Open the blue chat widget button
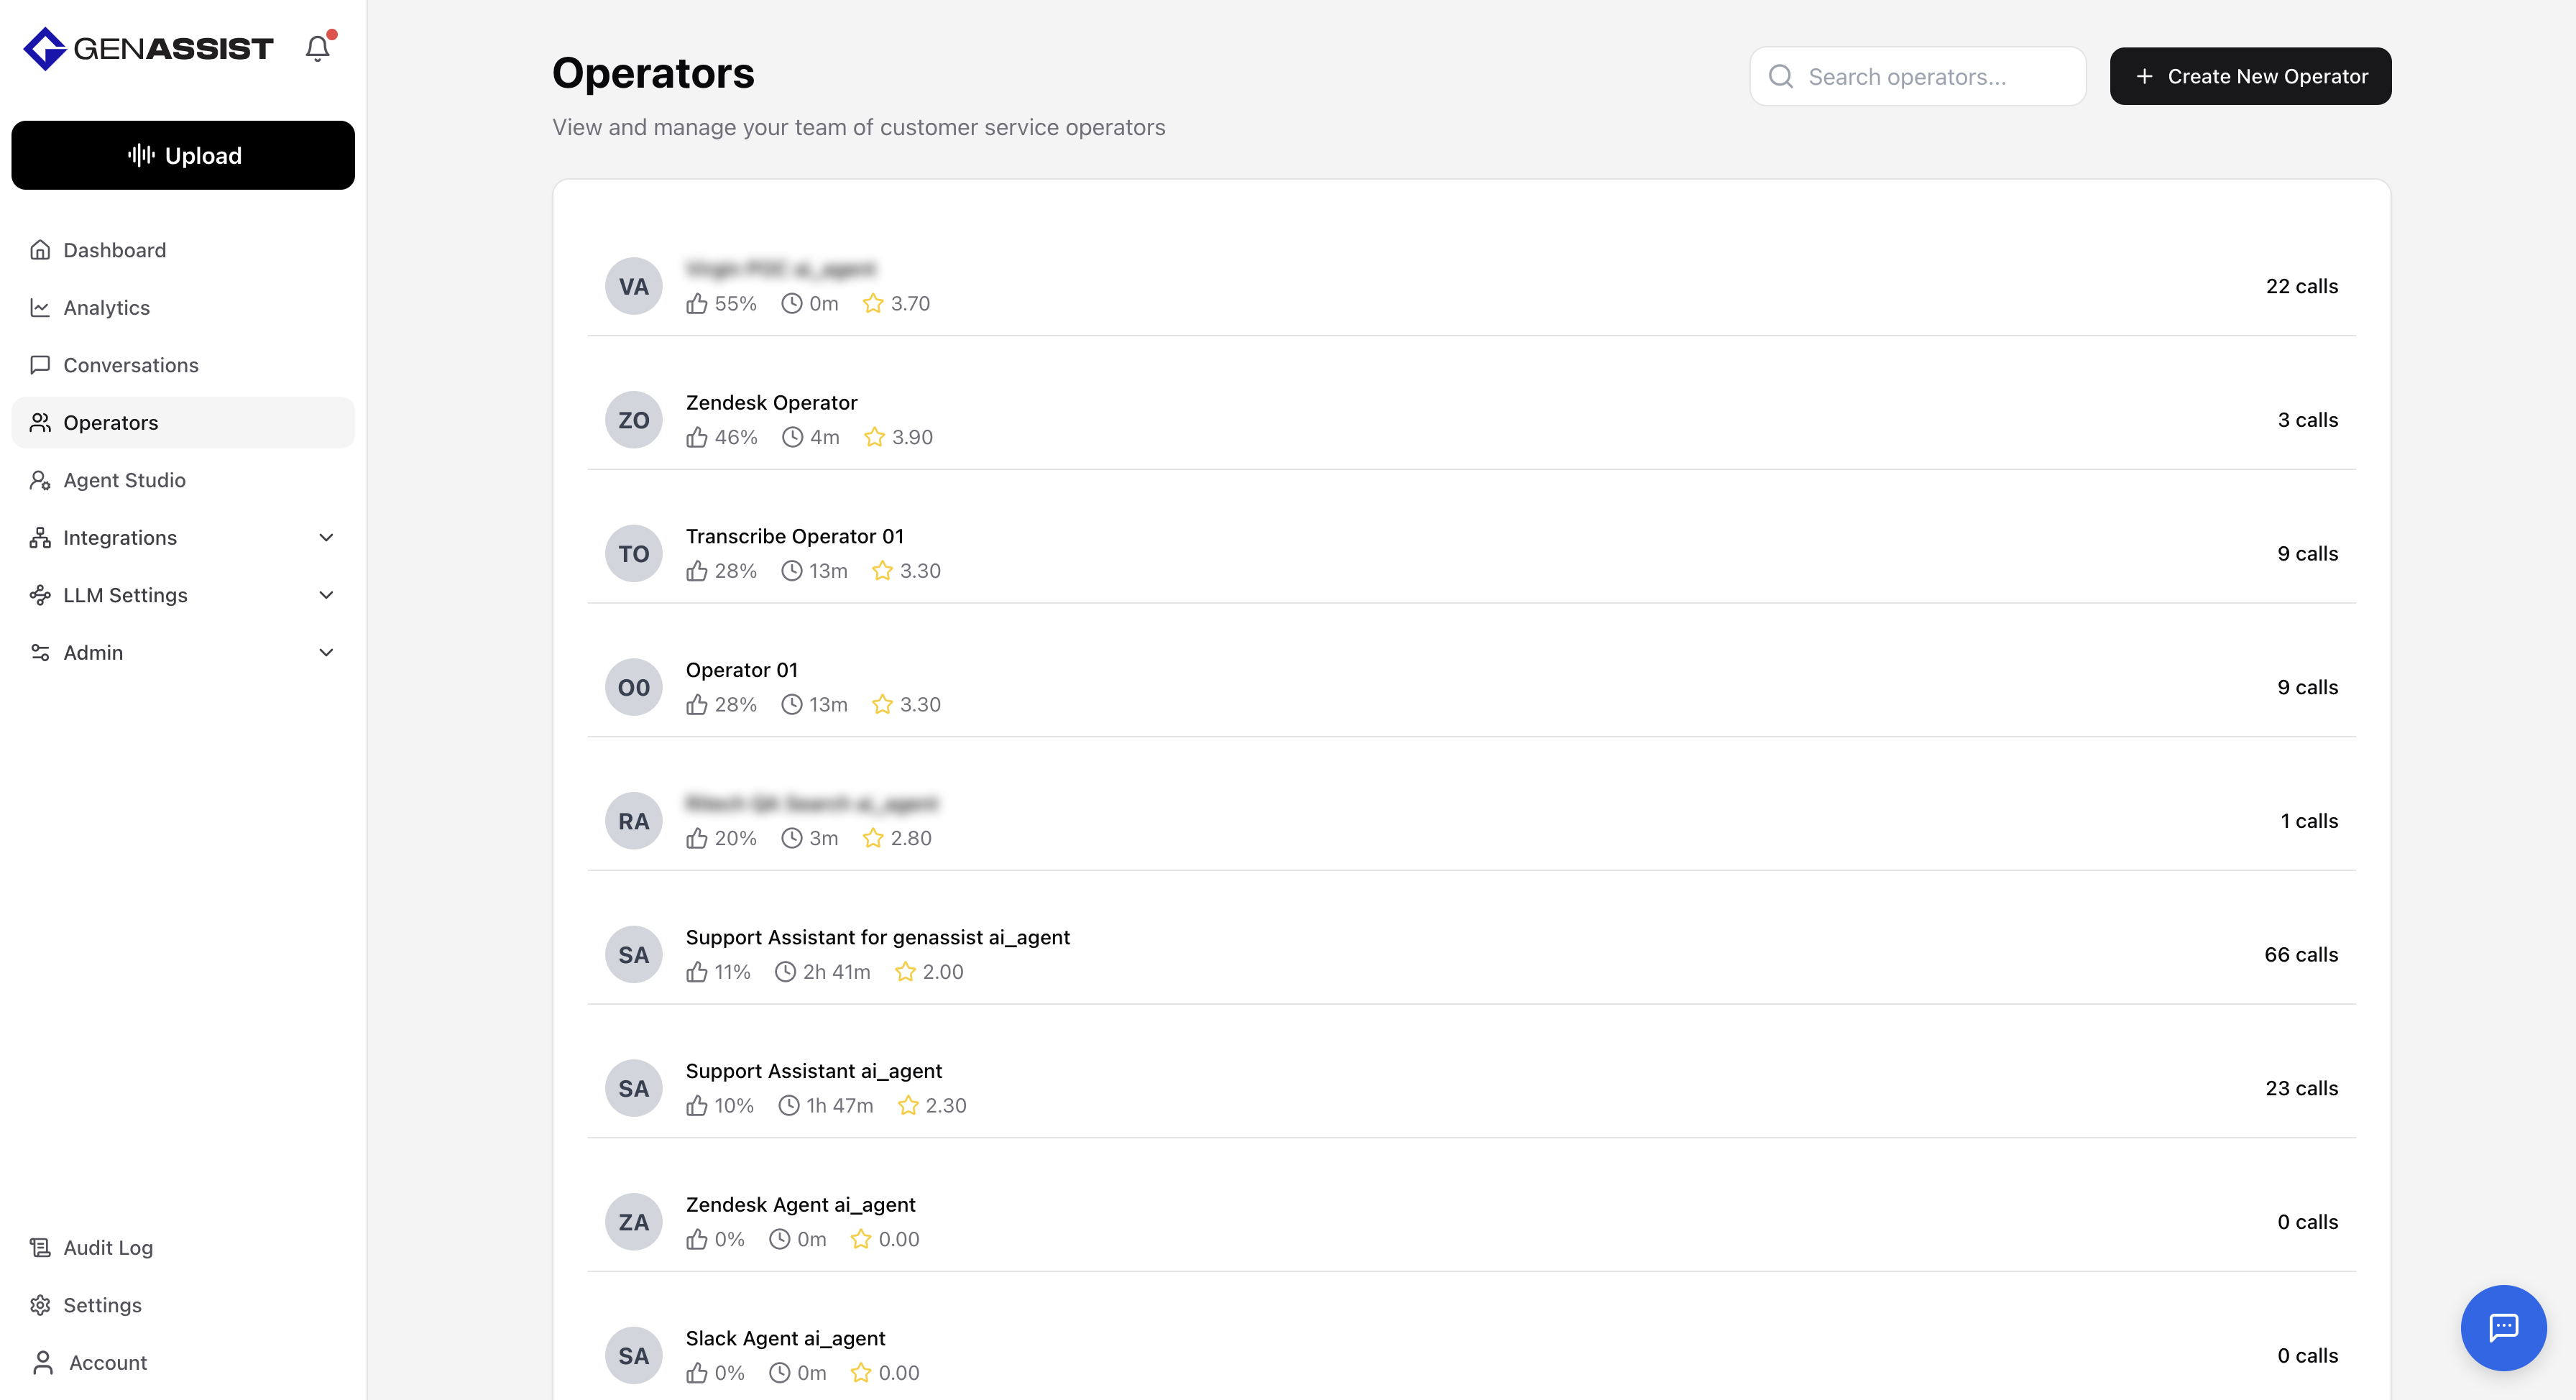This screenshot has width=2576, height=1400. click(x=2502, y=1327)
